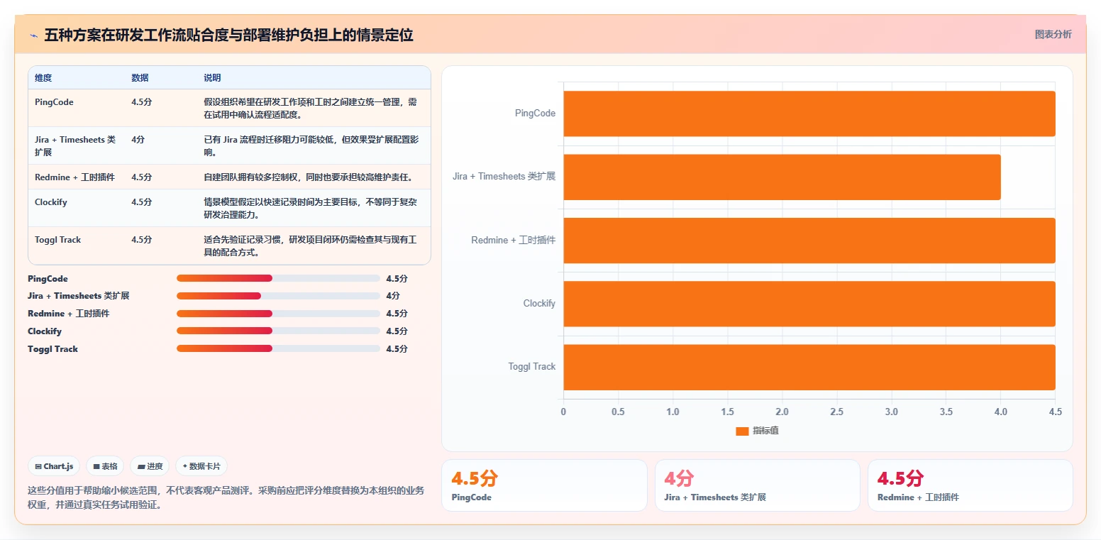
Task: Click the 维度 column header
Action: tap(43, 78)
